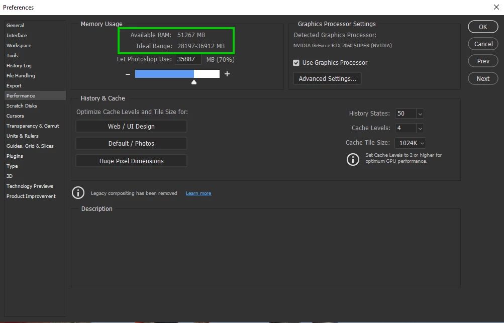Select Interface in the preferences sidebar
Image resolution: width=504 pixels, height=323 pixels.
17,35
